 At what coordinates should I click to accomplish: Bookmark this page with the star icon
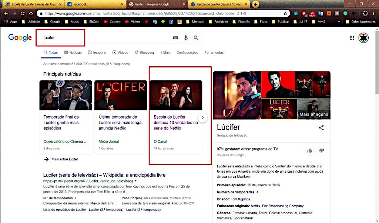coord(285,13)
